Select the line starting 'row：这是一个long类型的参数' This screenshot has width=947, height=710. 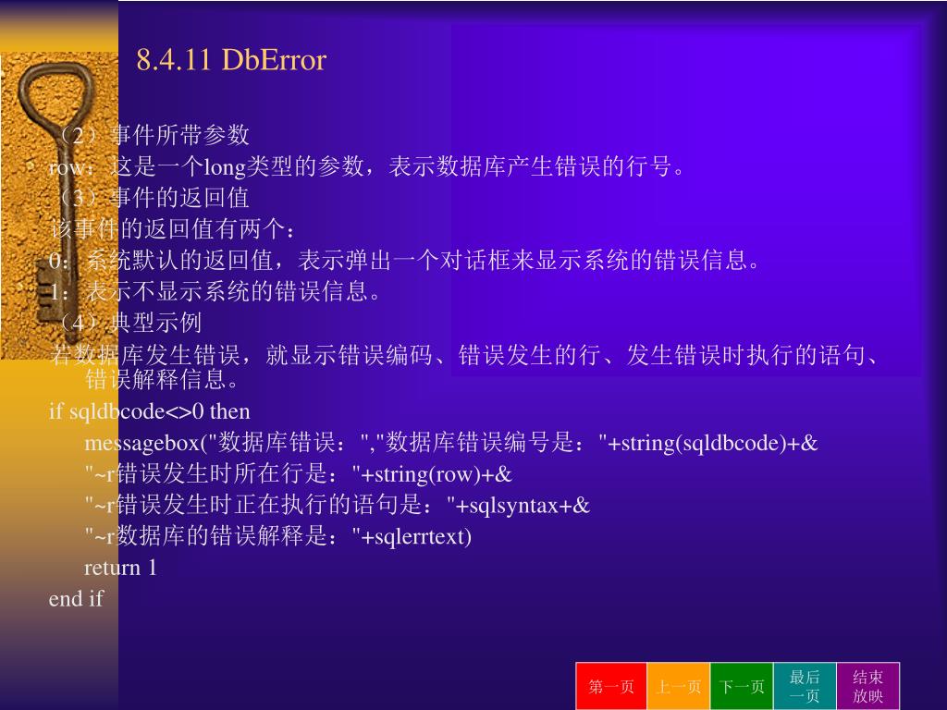(x=367, y=166)
